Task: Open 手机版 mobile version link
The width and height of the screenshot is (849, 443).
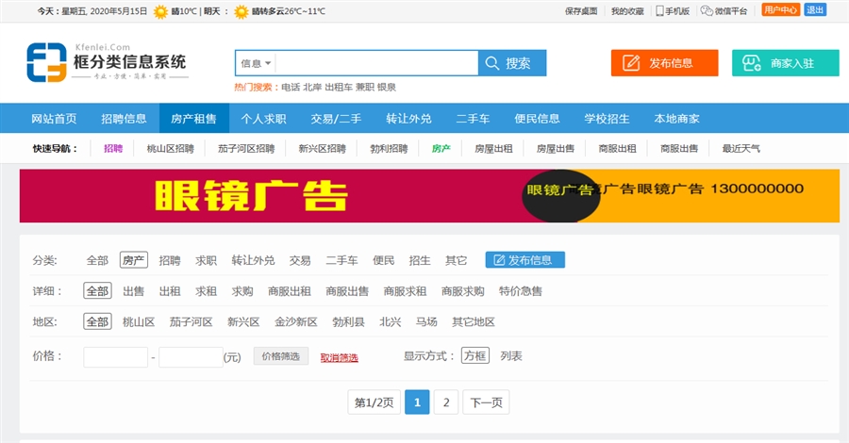Action: click(x=671, y=10)
